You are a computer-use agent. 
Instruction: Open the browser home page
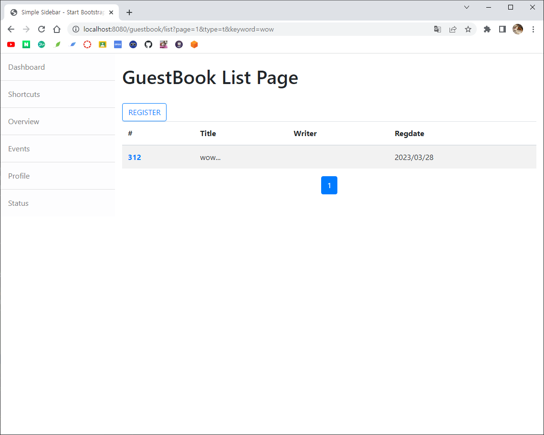(57, 29)
